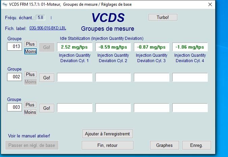Screen dimensions: 228x157
Task: Click Ajouter à l'enregistremt button
Action: click(108, 134)
